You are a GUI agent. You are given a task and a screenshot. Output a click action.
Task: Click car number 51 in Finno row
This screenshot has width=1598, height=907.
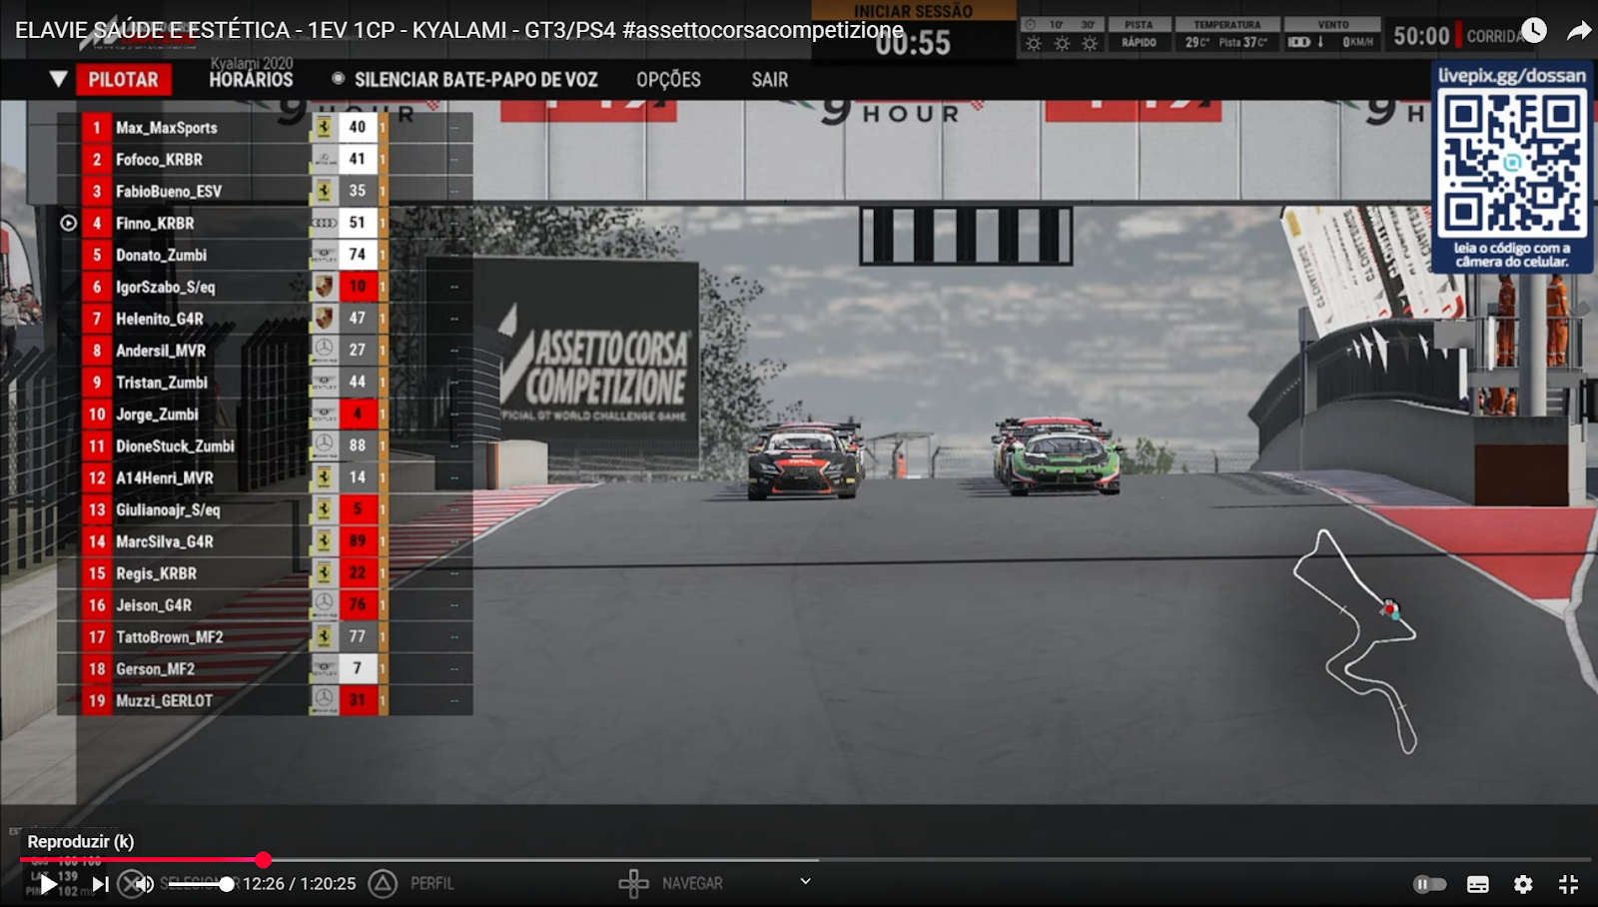point(358,223)
